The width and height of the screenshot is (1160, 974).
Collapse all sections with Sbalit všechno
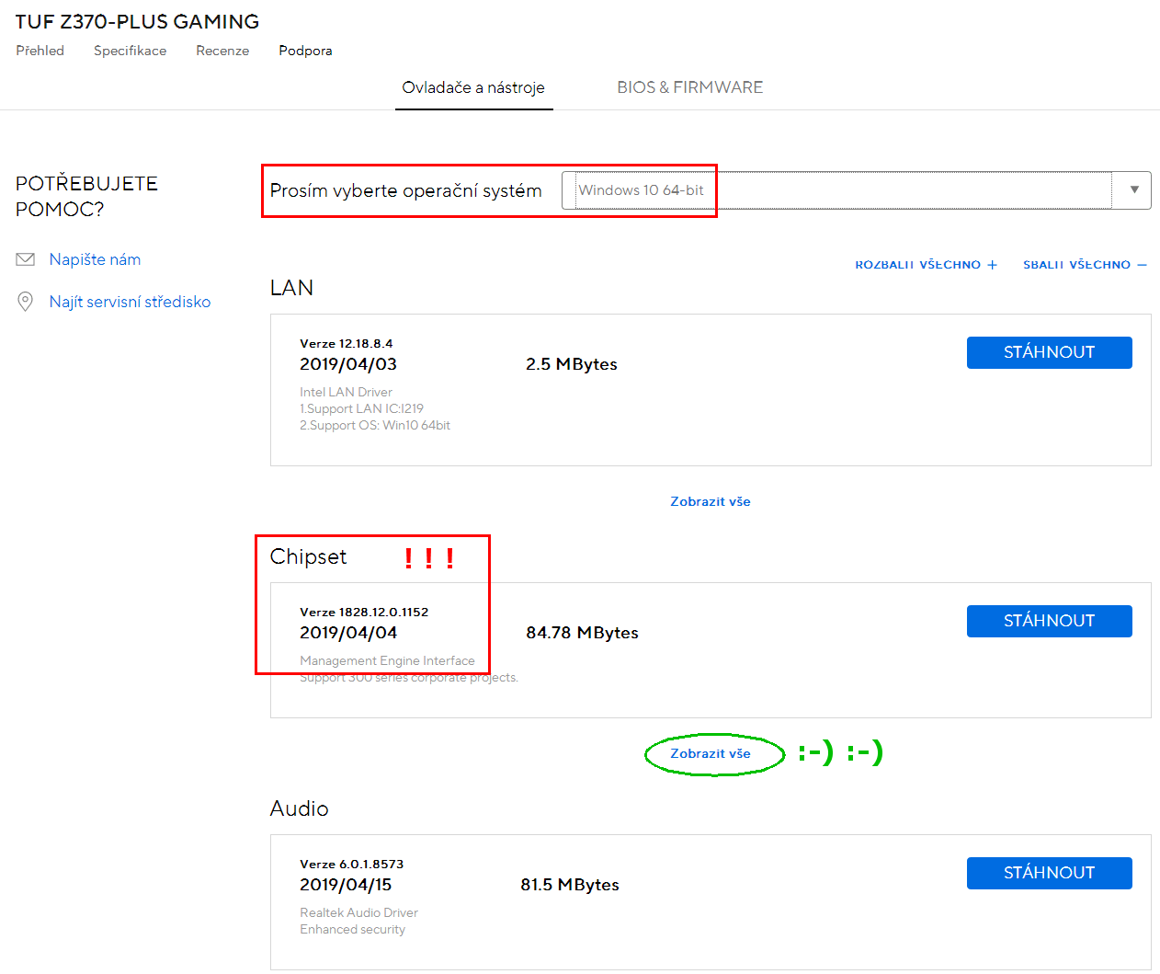(1076, 265)
